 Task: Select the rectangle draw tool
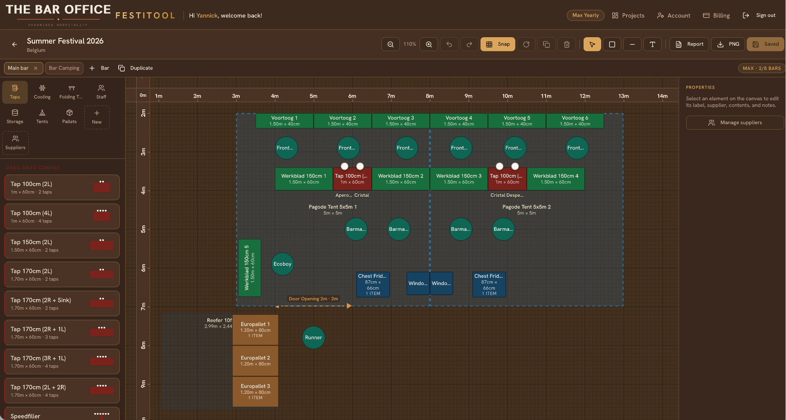(612, 44)
